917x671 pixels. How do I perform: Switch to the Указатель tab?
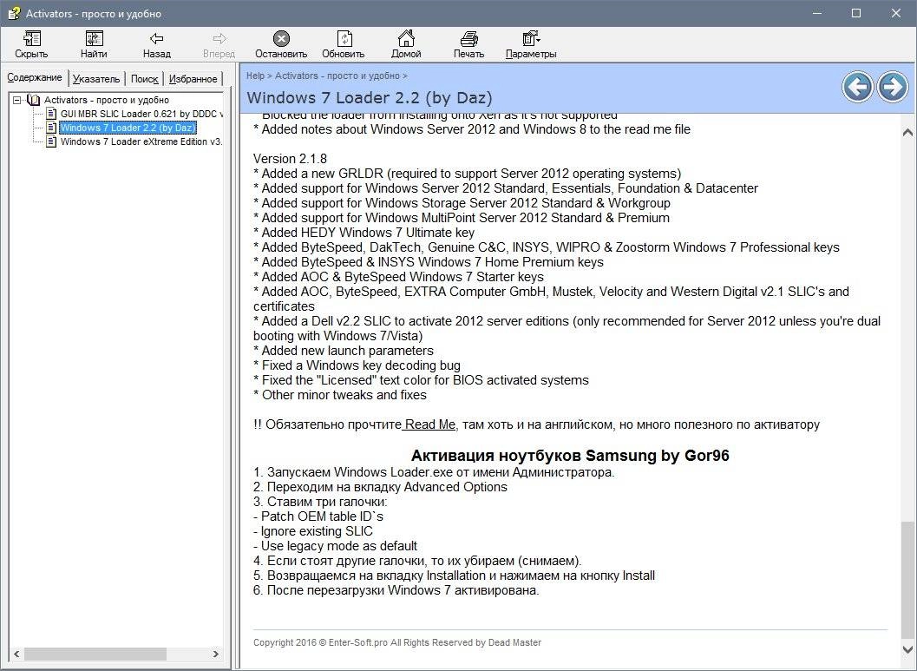click(x=96, y=79)
